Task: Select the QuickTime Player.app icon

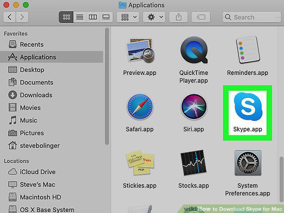Action: click(x=194, y=50)
